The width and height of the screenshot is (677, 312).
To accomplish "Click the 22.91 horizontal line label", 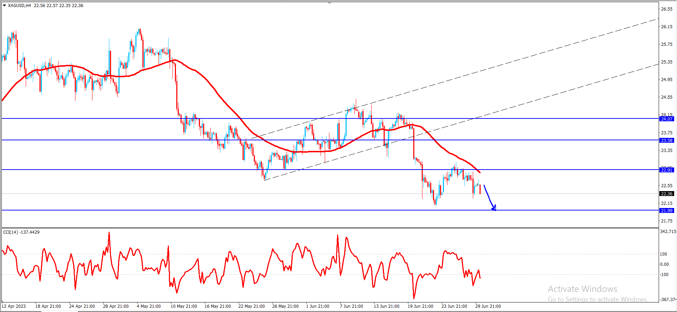I will click(x=666, y=170).
